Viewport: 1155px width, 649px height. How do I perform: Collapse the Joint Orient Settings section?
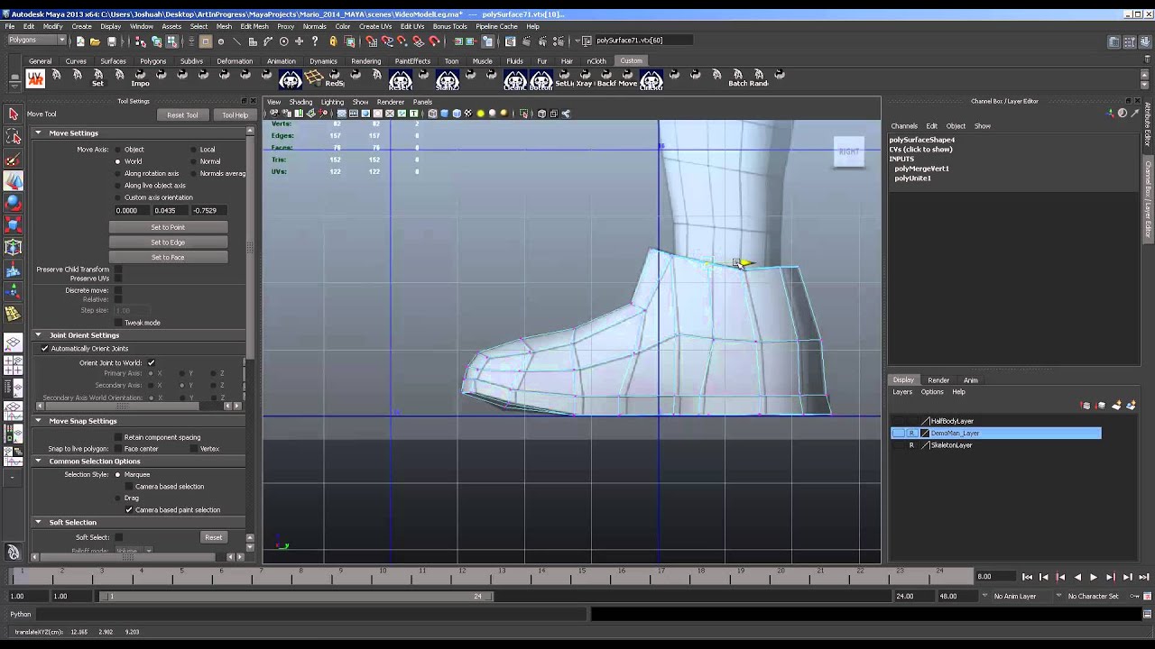point(39,335)
